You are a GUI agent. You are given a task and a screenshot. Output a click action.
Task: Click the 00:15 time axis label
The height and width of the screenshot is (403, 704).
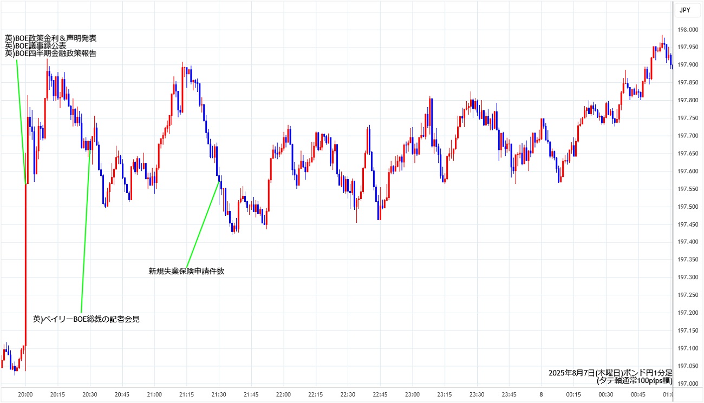pyautogui.click(x=573, y=394)
